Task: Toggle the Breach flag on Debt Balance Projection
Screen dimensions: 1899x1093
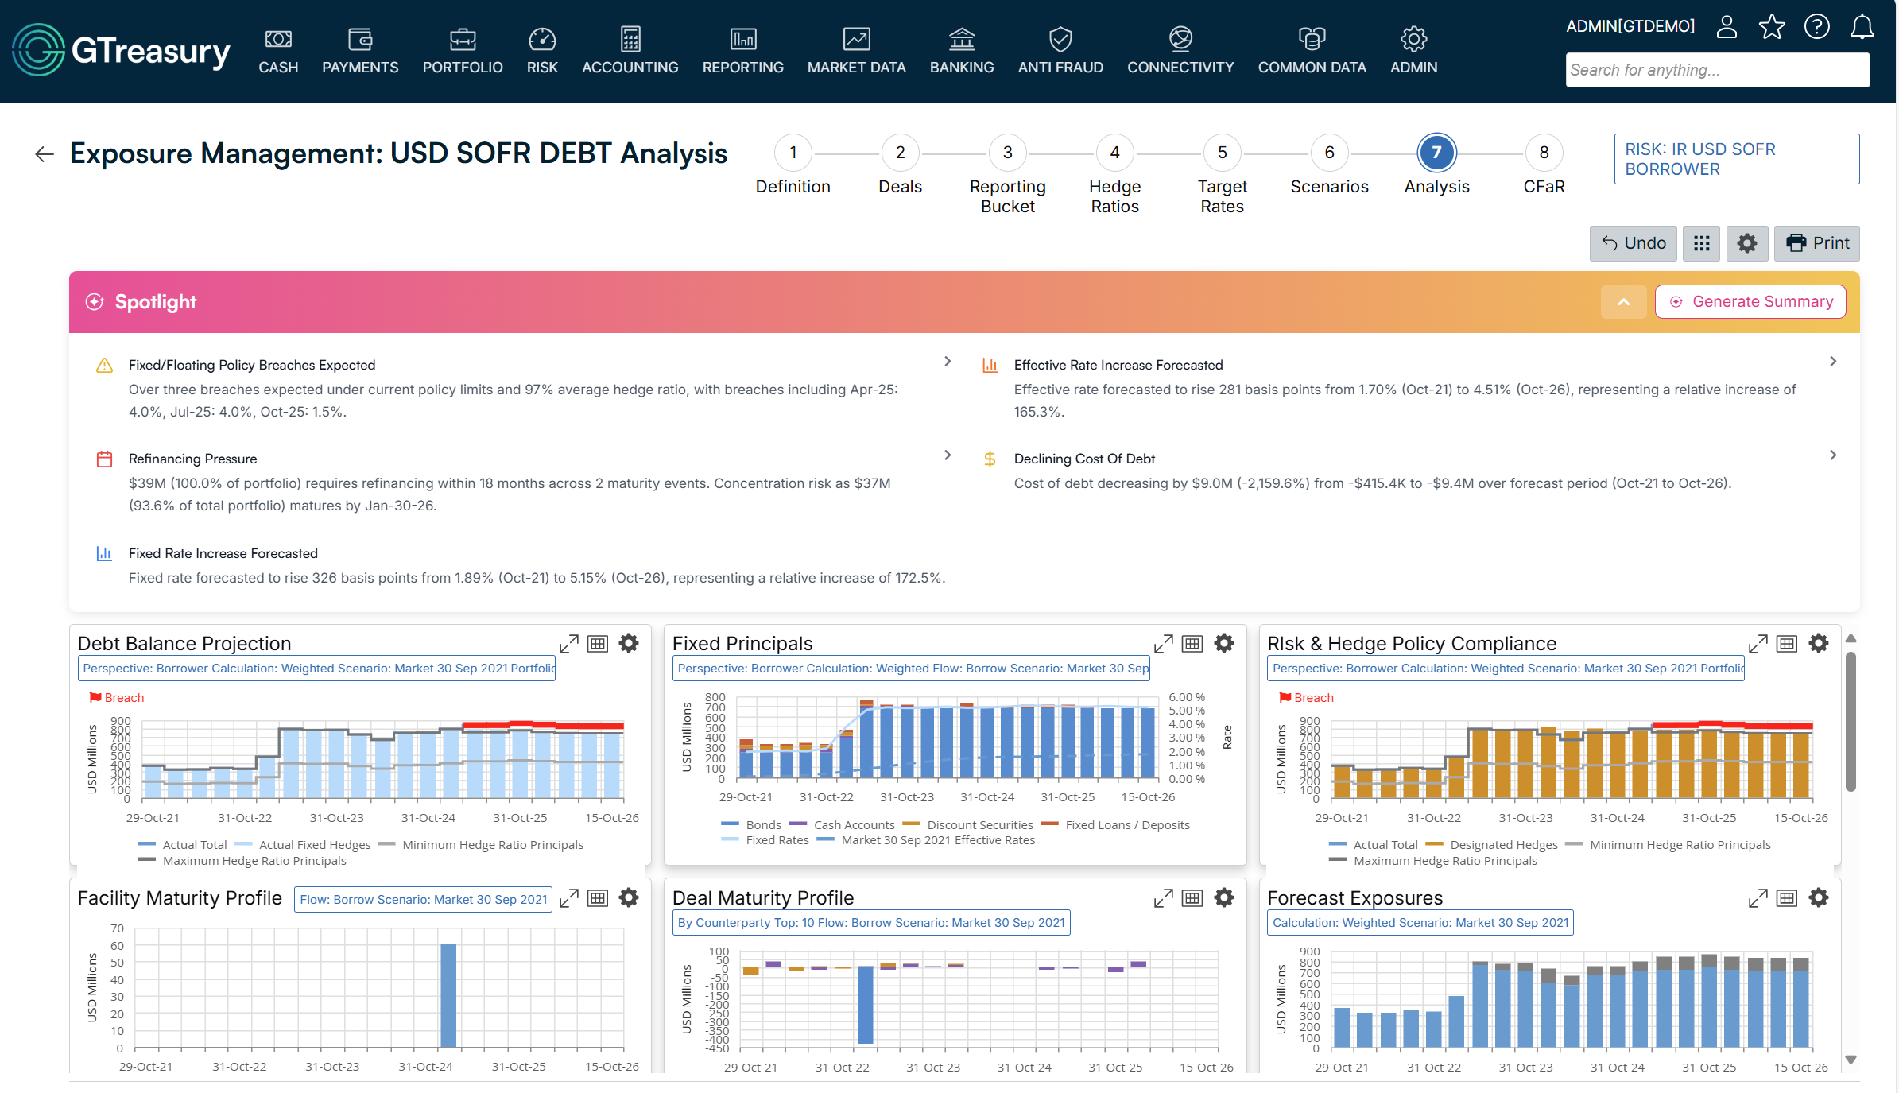Action: pos(116,697)
